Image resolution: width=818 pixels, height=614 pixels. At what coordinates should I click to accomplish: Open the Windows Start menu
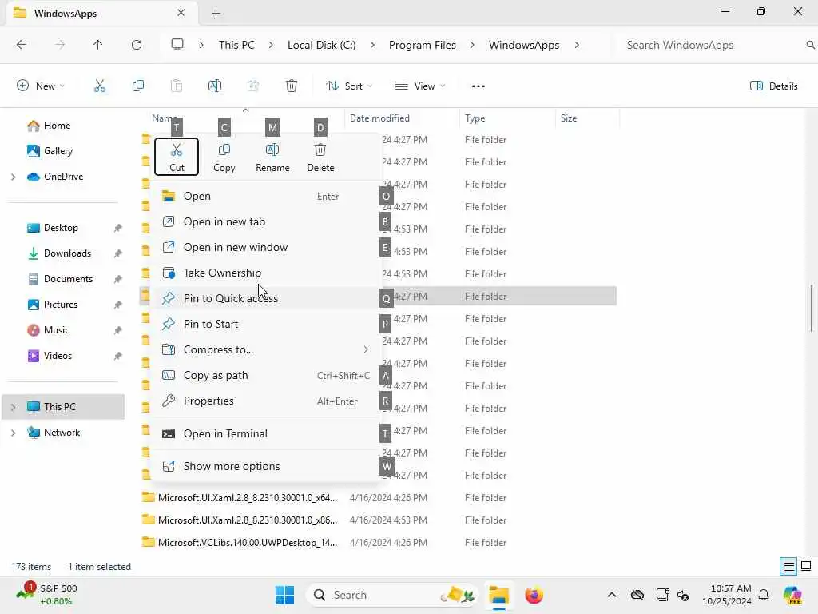click(x=284, y=595)
